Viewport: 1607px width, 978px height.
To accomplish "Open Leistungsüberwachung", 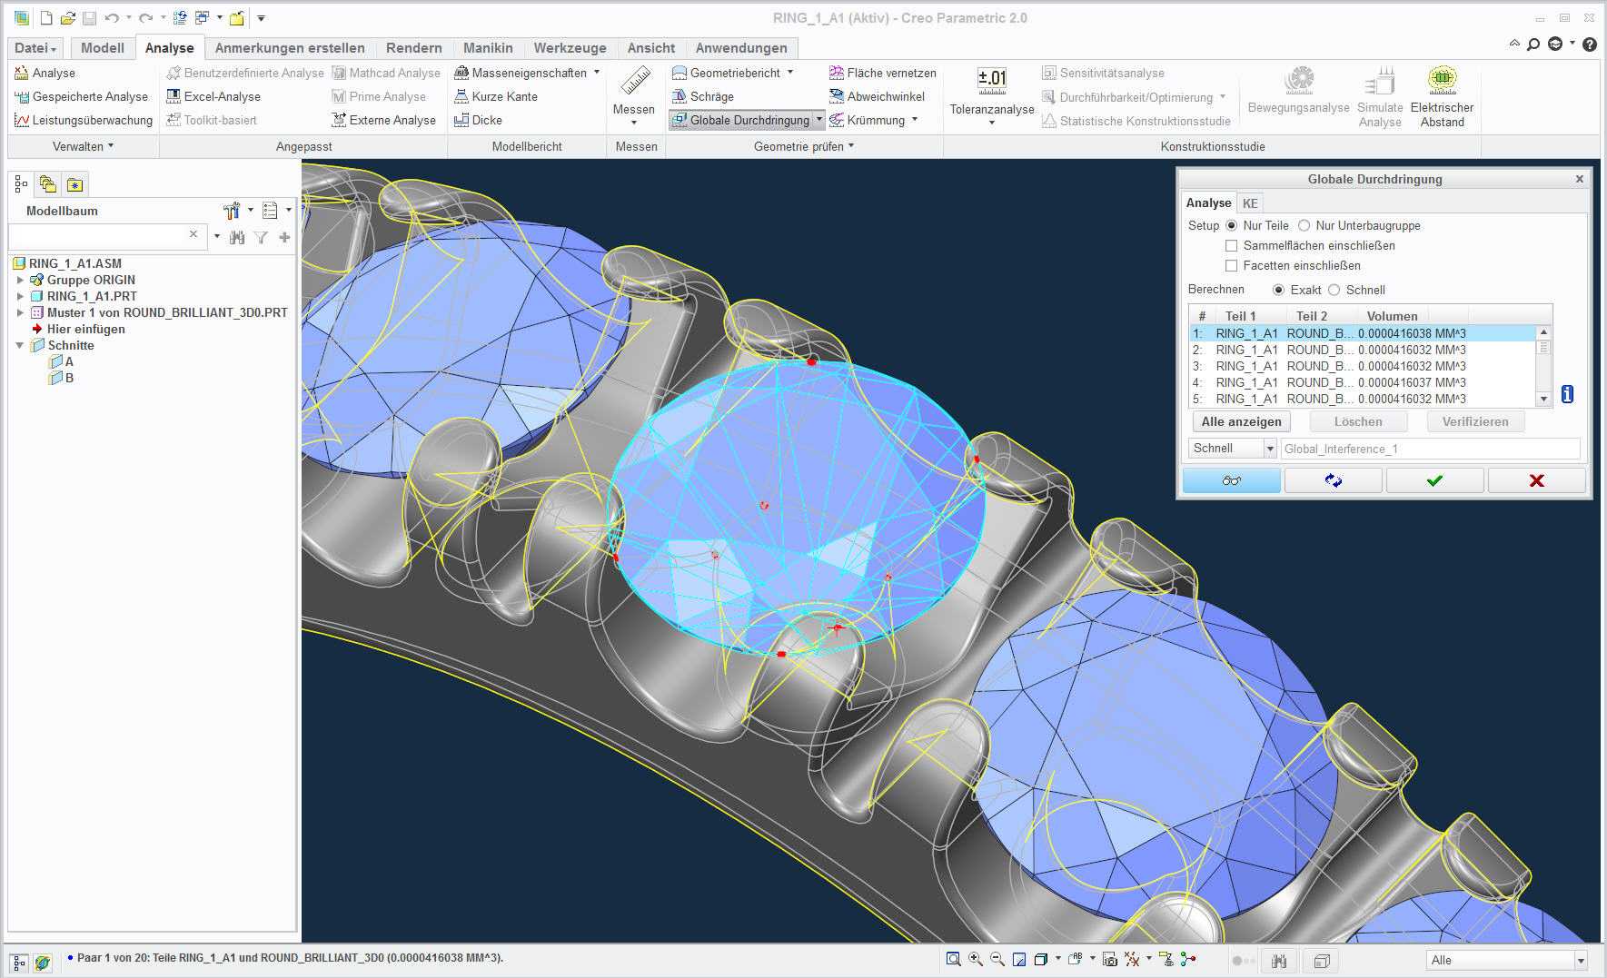I will click(84, 120).
